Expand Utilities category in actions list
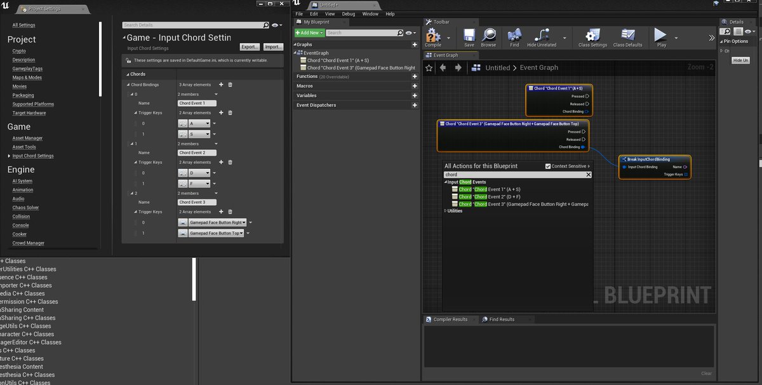The width and height of the screenshot is (762, 385). [445, 211]
